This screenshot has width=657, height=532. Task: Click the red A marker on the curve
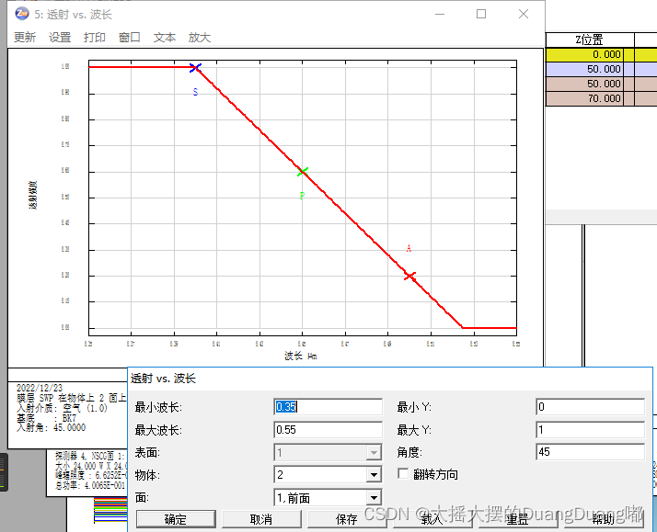point(409,276)
